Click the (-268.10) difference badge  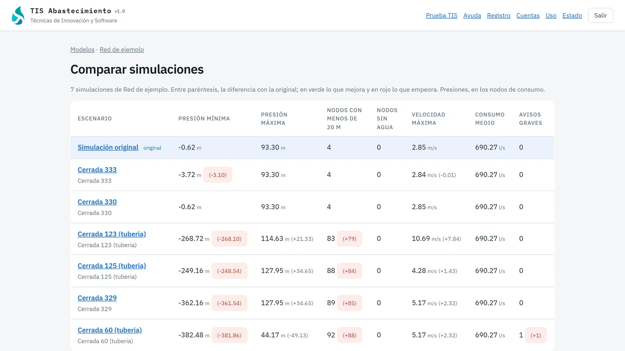tap(229, 239)
